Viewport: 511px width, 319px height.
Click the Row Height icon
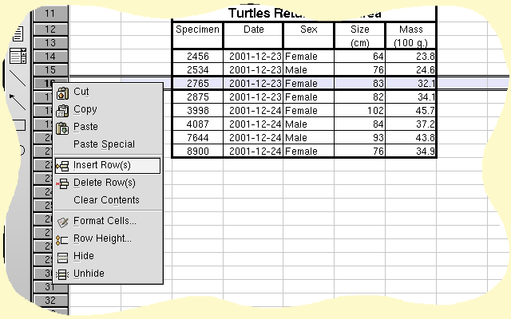tap(62, 240)
